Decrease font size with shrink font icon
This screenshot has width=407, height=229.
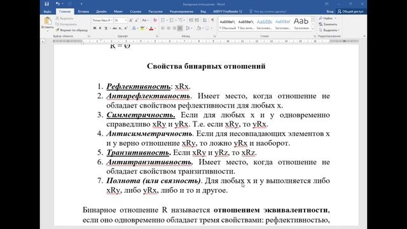coord(137,20)
